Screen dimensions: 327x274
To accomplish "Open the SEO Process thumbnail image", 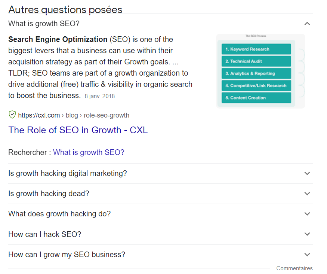I will pos(260,71).
